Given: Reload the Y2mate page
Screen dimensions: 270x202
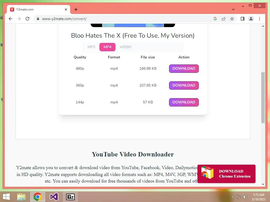Looking at the screenshot, I should 27,19.
